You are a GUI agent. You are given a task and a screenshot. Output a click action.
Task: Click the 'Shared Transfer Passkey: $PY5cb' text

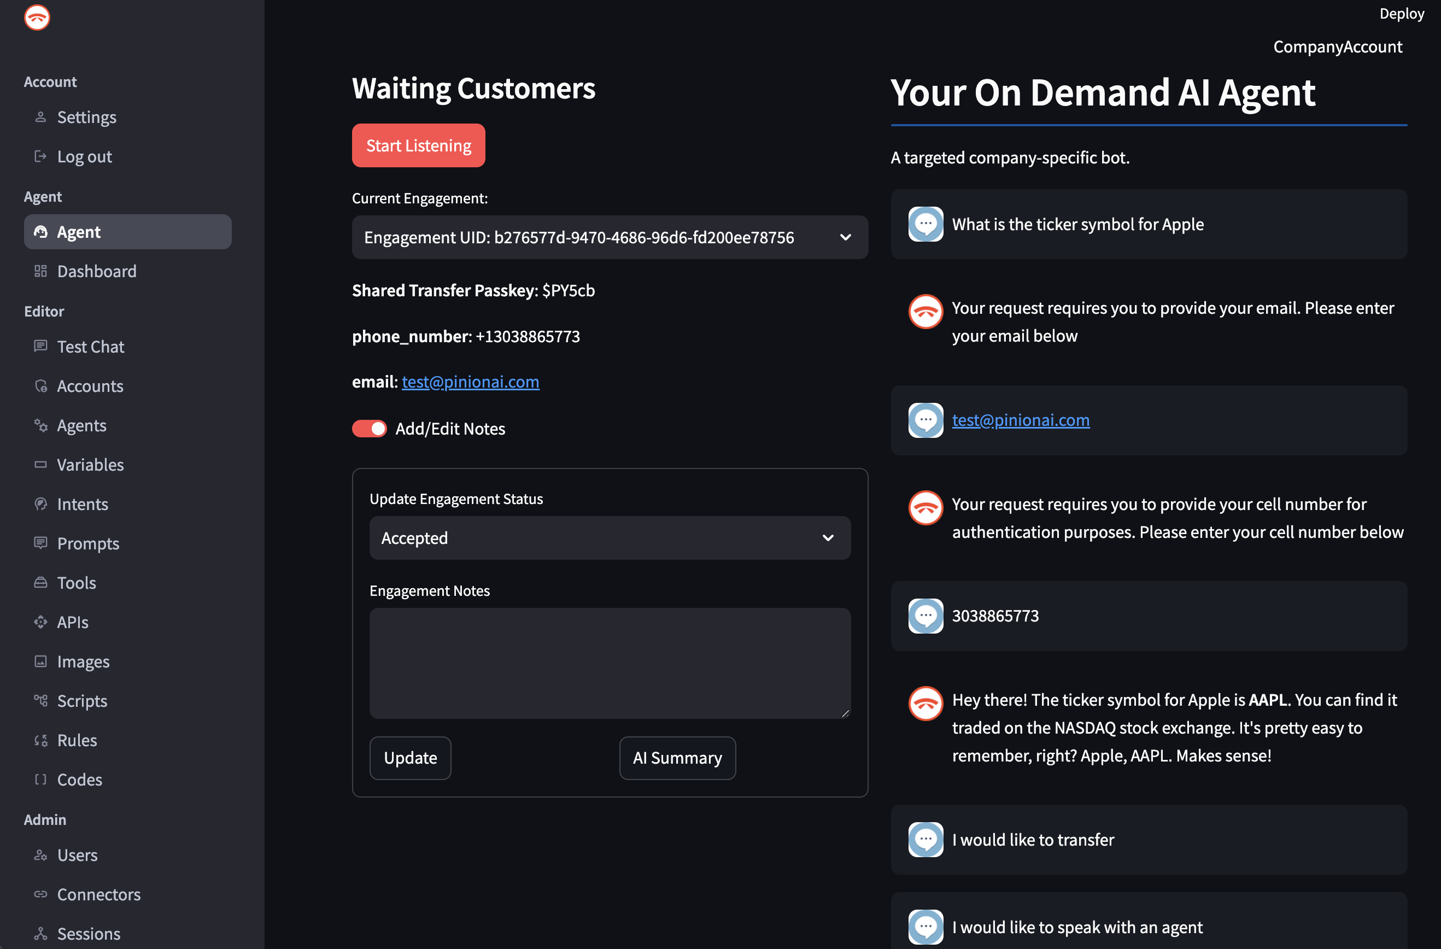(473, 290)
